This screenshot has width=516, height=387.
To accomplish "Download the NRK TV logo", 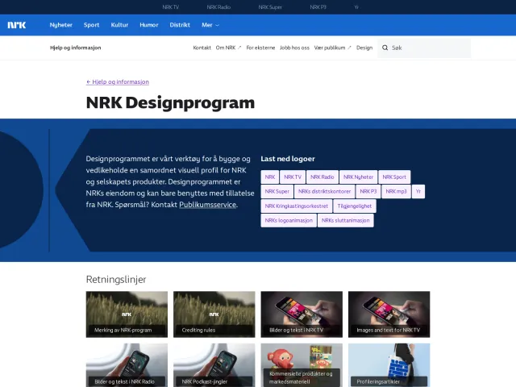I will (293, 177).
